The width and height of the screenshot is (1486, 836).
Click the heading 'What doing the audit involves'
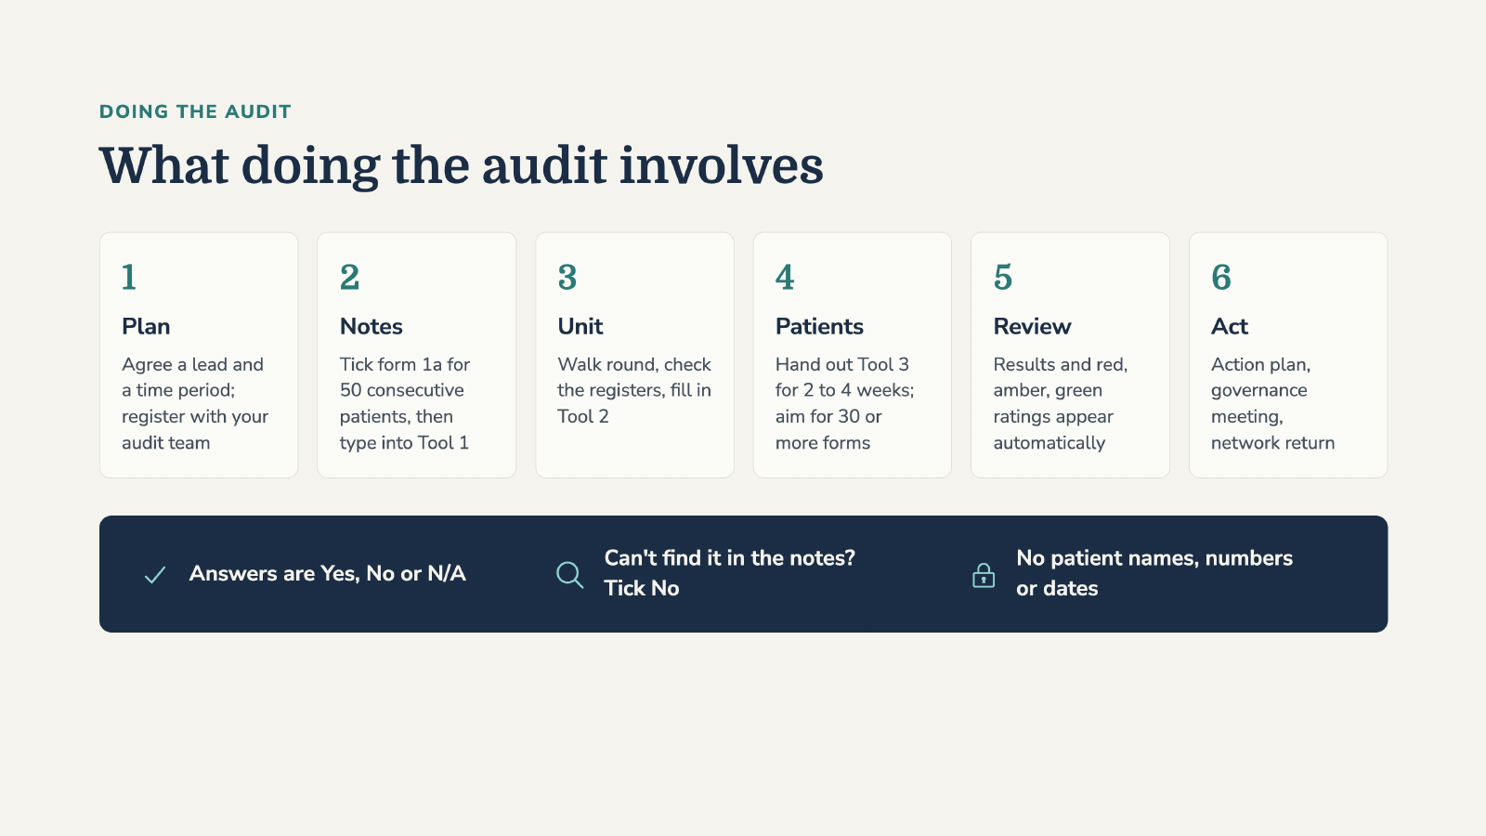[462, 166]
